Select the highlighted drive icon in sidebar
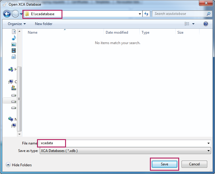Image resolution: width=215 pixels, height=174 pixels. click(x=14, y=102)
